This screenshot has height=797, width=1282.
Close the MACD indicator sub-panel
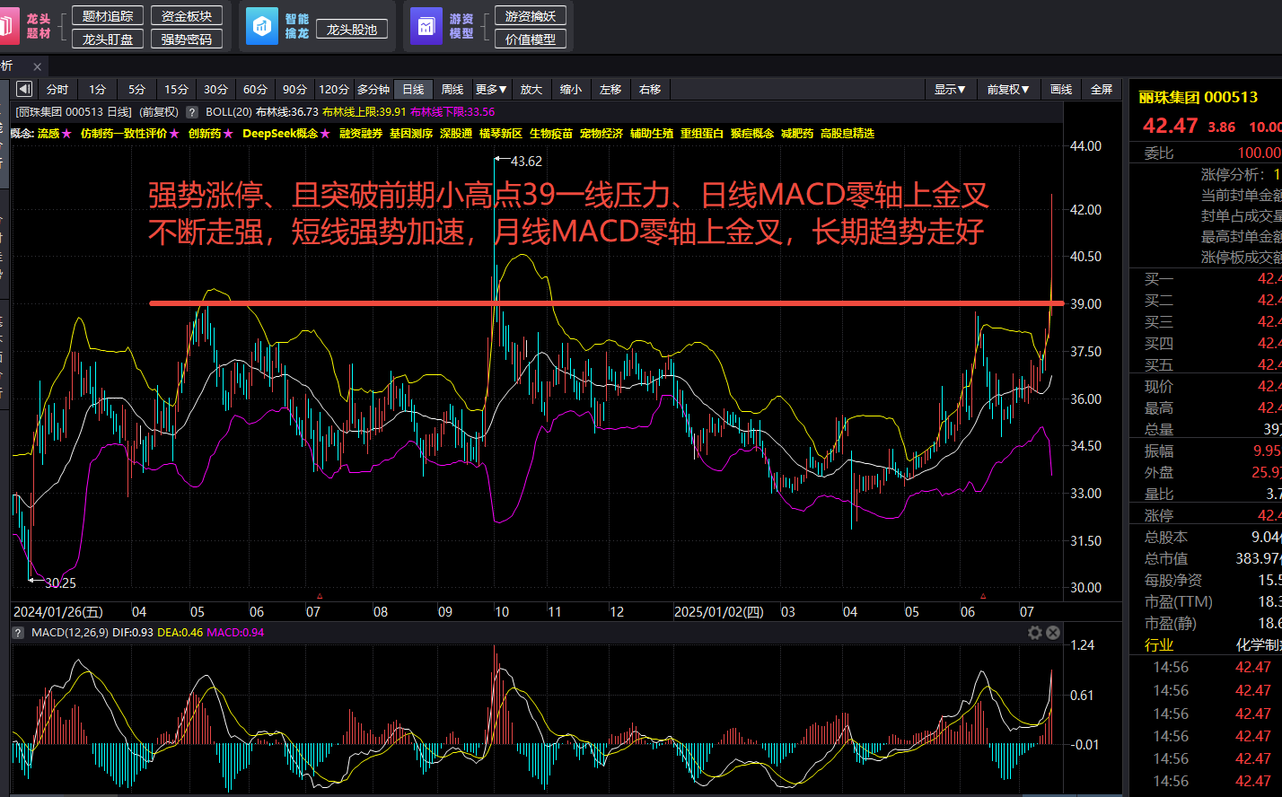(x=1053, y=633)
